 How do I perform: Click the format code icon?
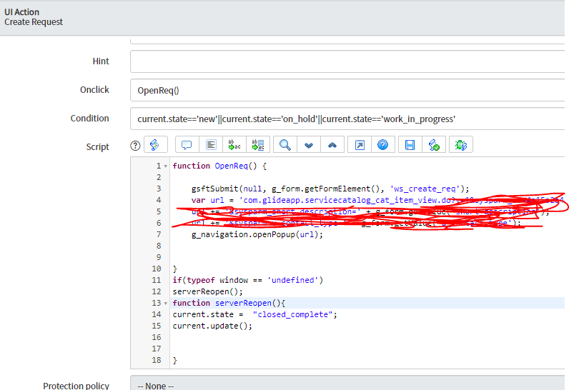pos(211,145)
